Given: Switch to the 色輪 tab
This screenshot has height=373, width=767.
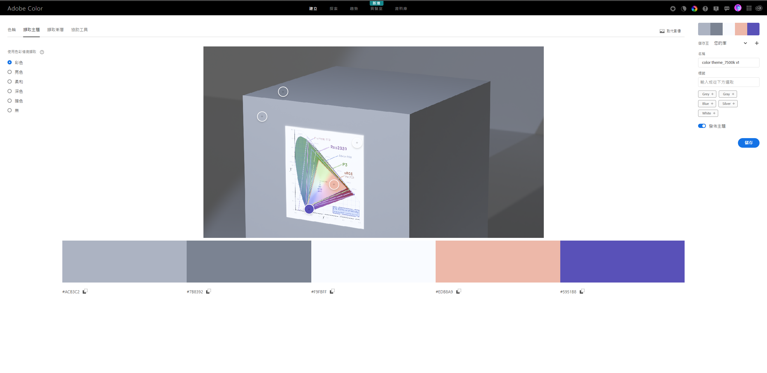Looking at the screenshot, I should (x=12, y=30).
